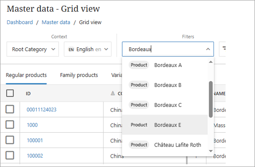Click the dropdown list scroll down arrow
The width and height of the screenshot is (255, 167).
[211, 151]
